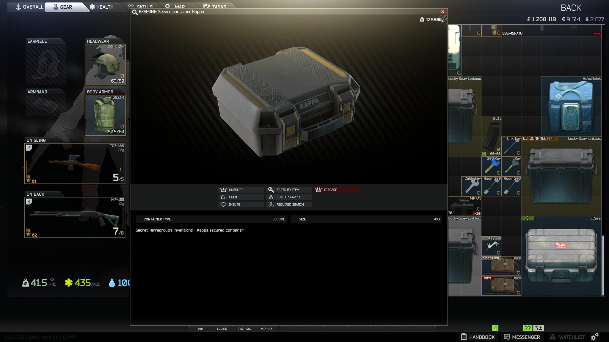Click REQUIRED SEARCH

[x=289, y=205]
